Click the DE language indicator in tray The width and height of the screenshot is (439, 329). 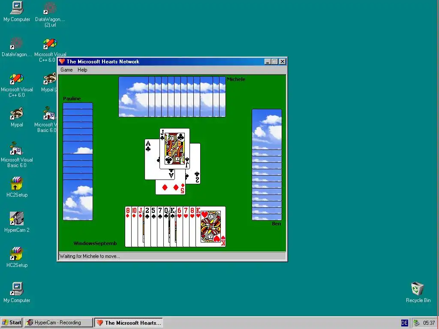(x=405, y=323)
